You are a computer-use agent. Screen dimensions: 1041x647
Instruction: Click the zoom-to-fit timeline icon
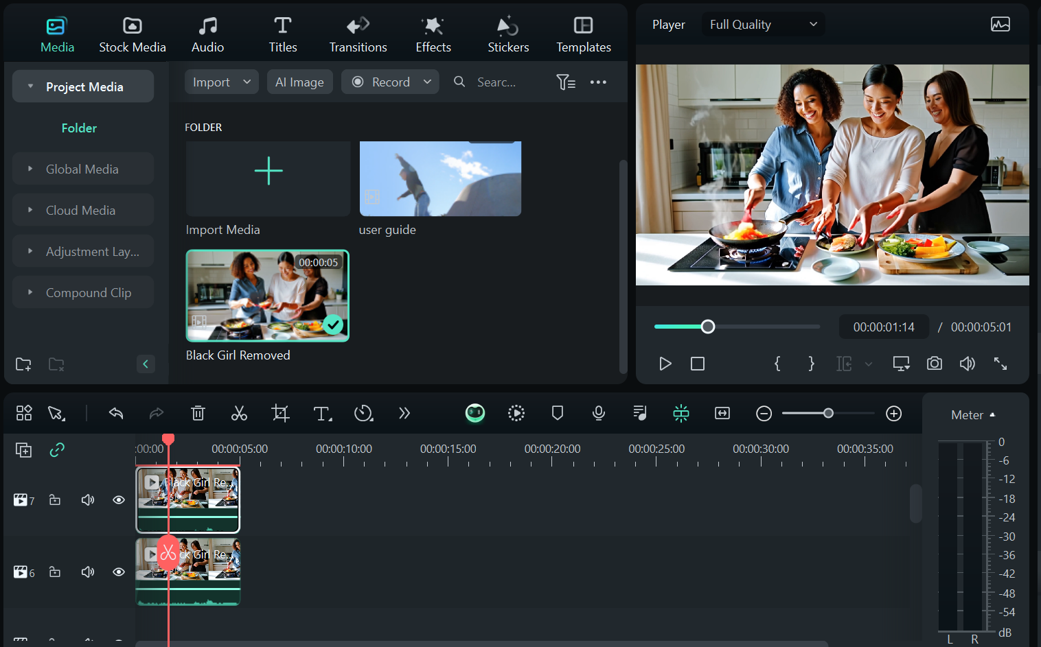722,413
